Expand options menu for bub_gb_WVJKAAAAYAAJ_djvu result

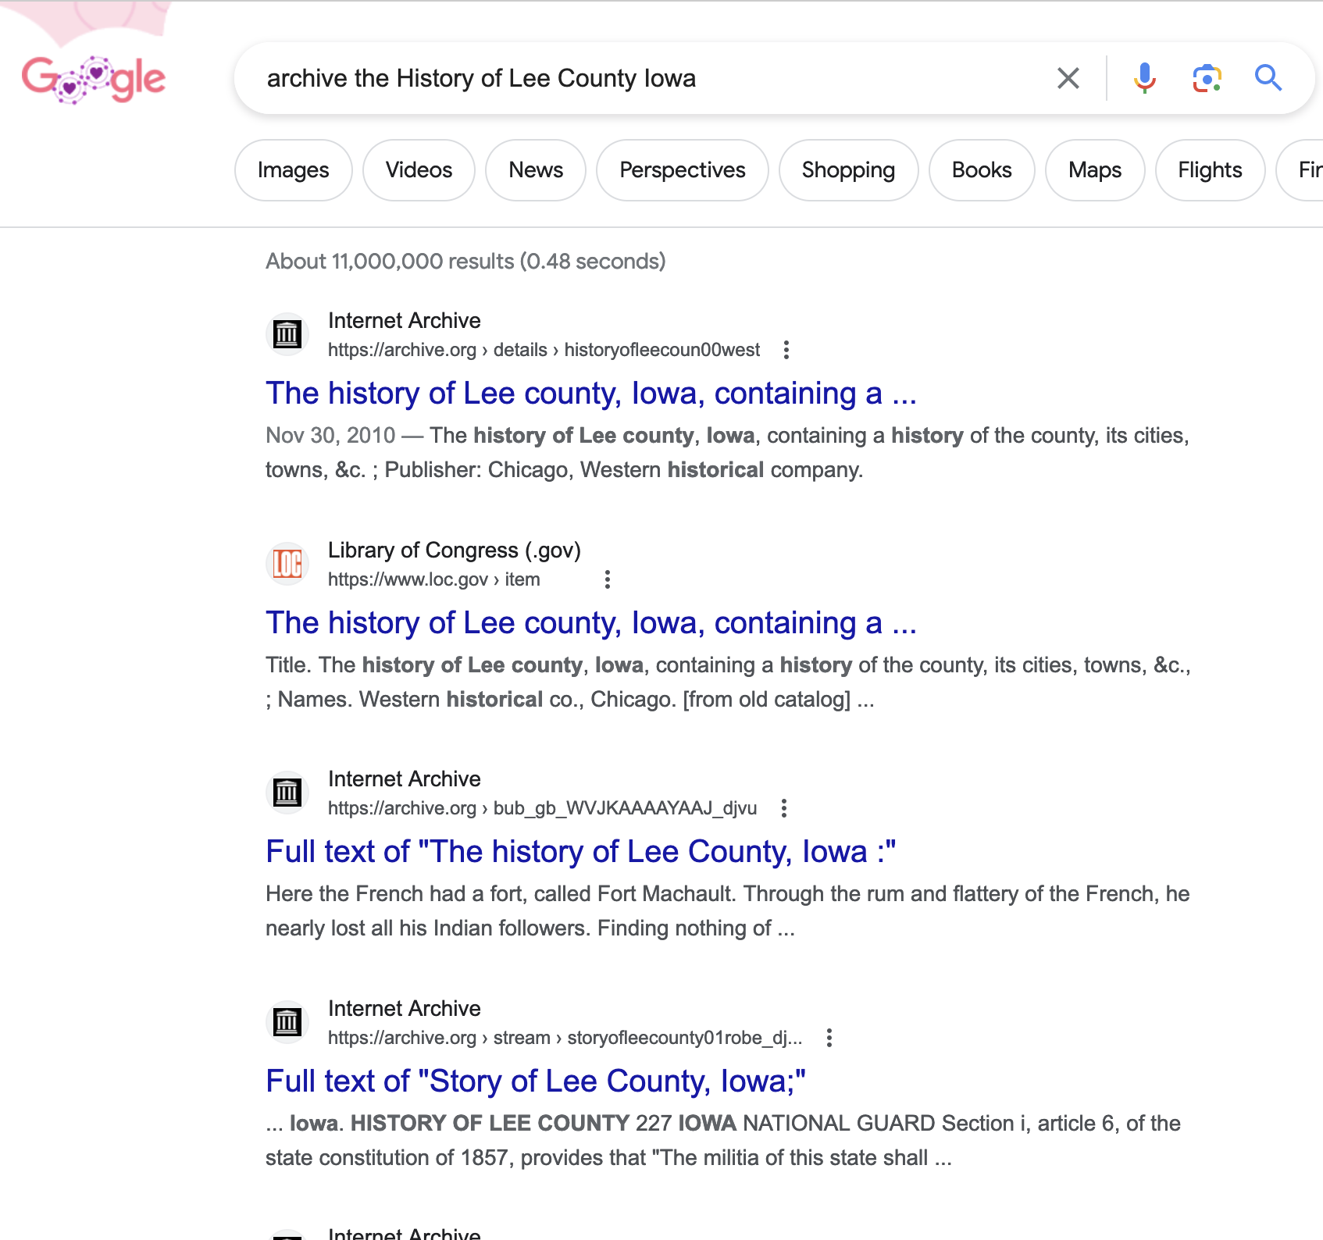pos(784,808)
